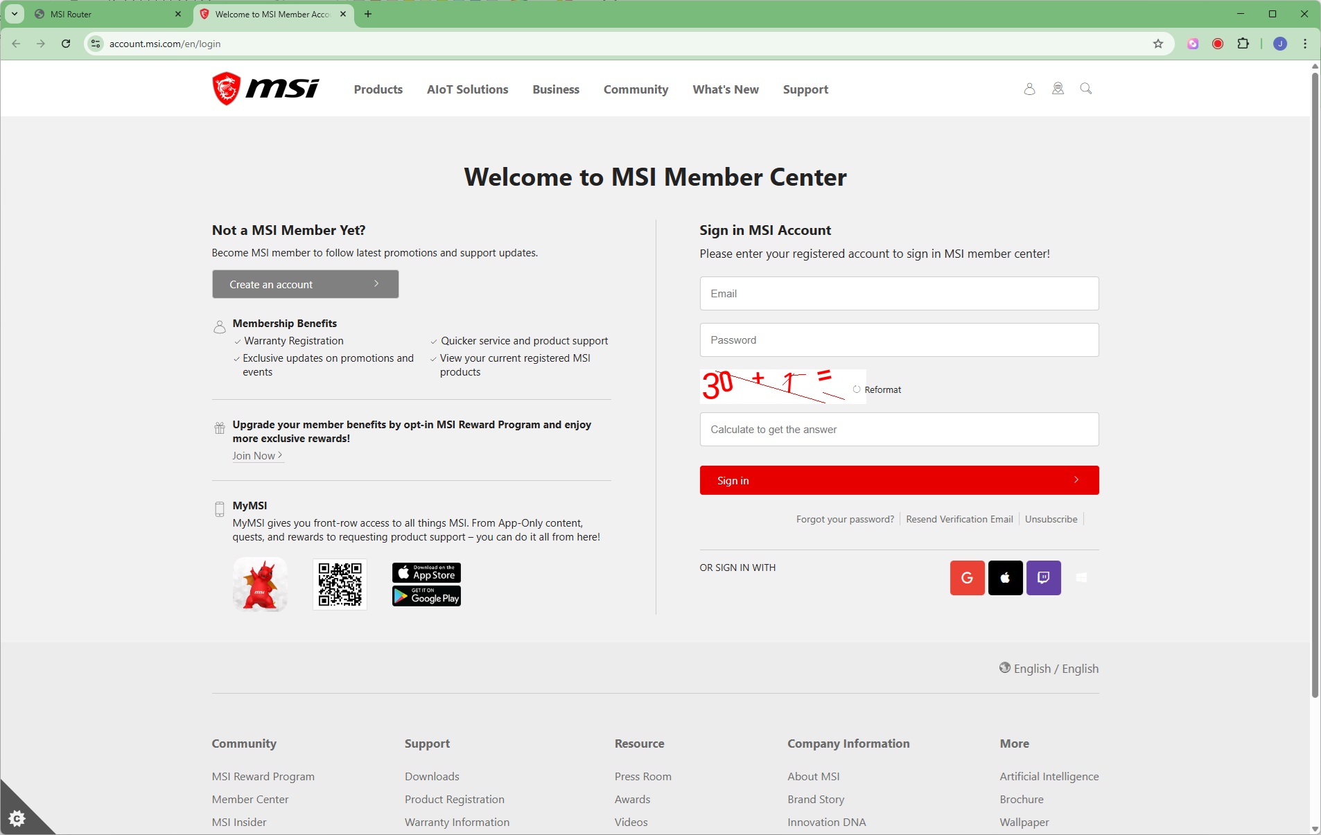Close the MSI Router tab
This screenshot has height=835, width=1321.
click(178, 14)
